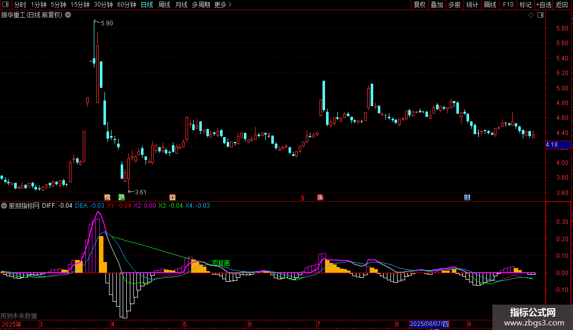573x330 pixels.
Task: Click the DIFF: -0.04 value
Action: tap(57, 206)
